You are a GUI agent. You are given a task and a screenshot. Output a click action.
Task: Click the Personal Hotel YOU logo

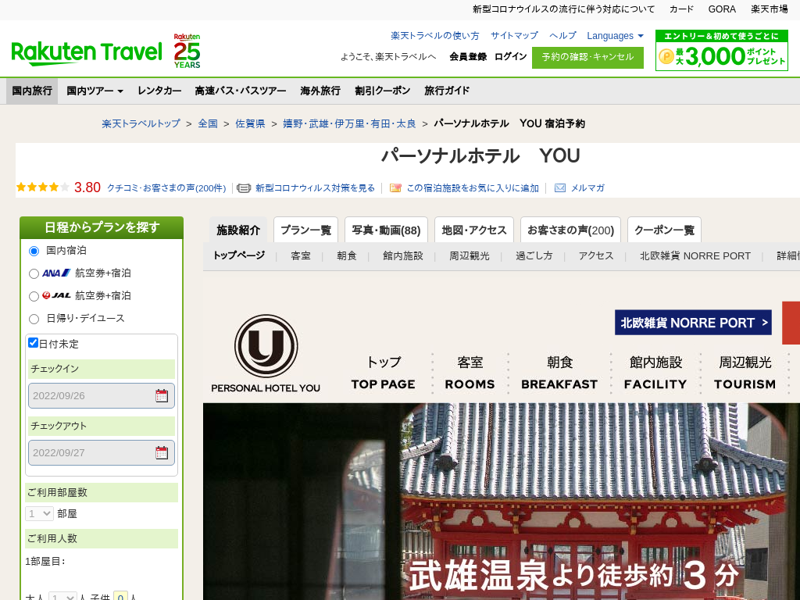(x=266, y=354)
